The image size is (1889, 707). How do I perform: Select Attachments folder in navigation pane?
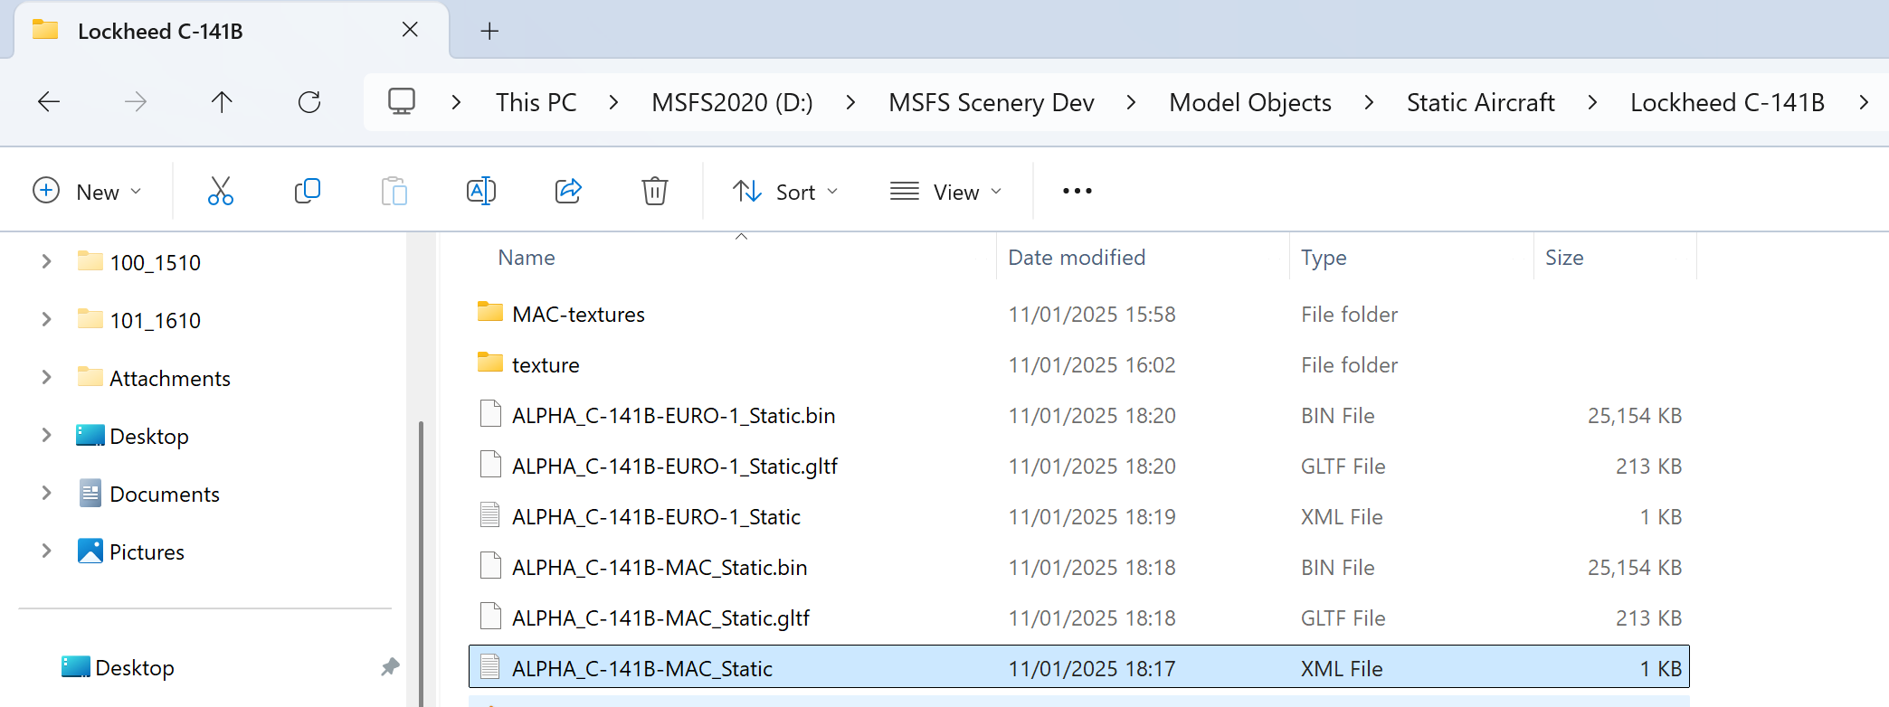(x=170, y=378)
